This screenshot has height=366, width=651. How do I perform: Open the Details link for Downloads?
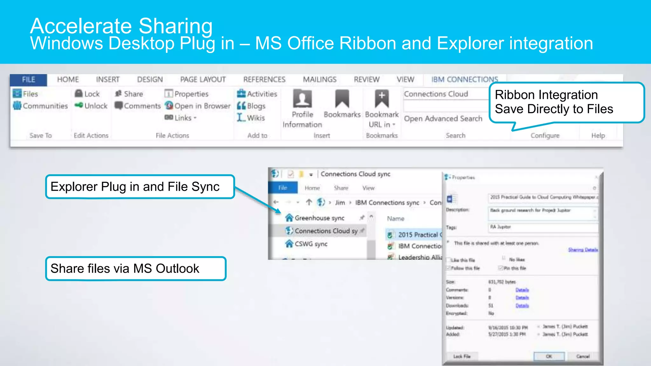point(522,306)
